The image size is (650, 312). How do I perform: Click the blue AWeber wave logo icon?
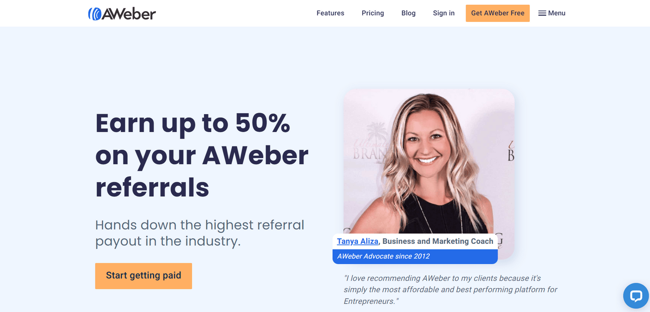point(94,14)
